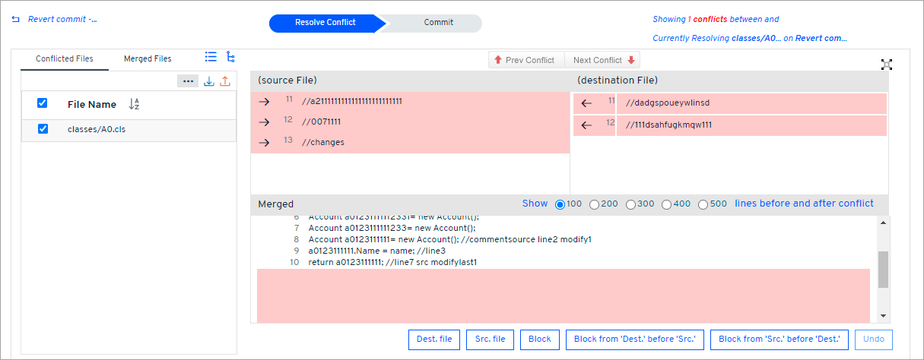
Task: Click the download icon in file panel
Action: (x=209, y=81)
